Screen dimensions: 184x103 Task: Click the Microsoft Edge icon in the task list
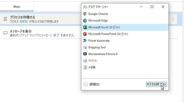[85, 21]
